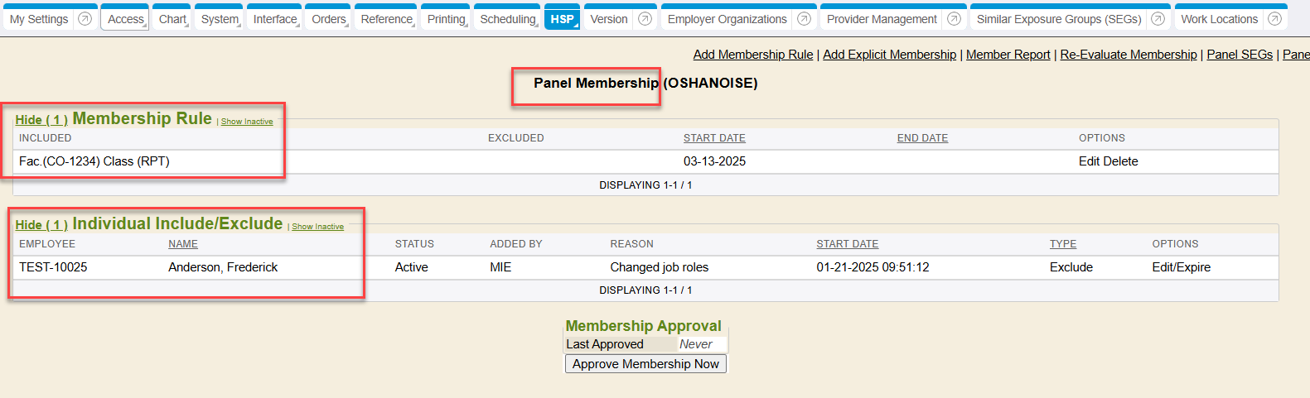The width and height of the screenshot is (1310, 398).
Task: Collapse the Membership Rule section via Hide
Action: pos(41,120)
